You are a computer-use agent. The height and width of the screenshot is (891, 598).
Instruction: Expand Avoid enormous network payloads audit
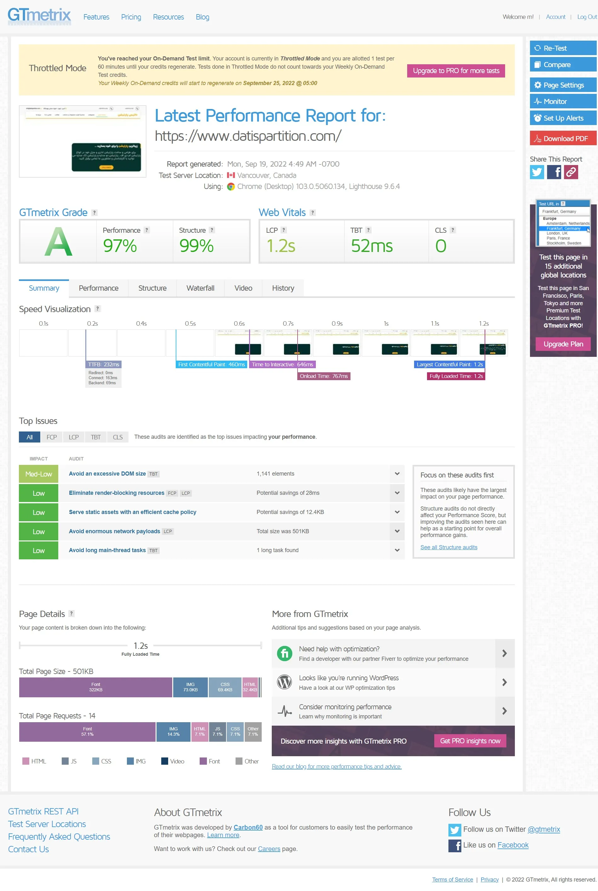point(397,531)
